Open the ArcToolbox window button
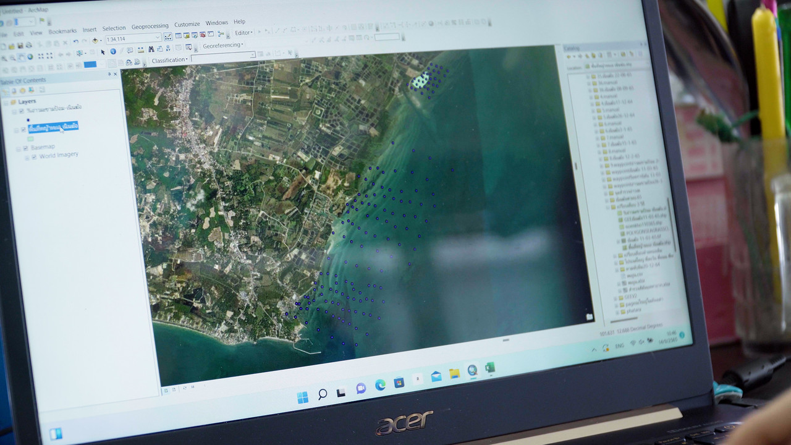Screen dimensions: 791x445 tap(202, 35)
